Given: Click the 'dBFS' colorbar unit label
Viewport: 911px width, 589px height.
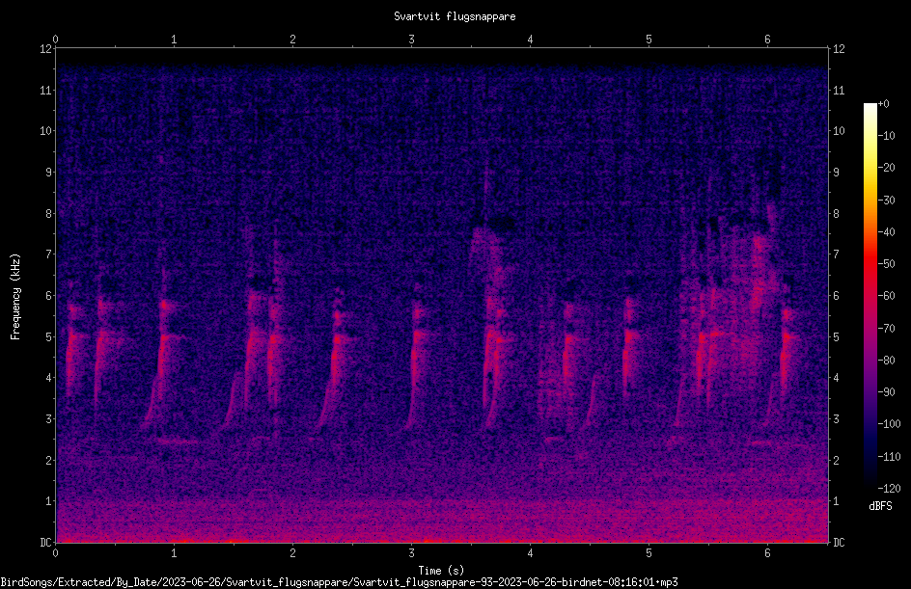Looking at the screenshot, I should 880,506.
